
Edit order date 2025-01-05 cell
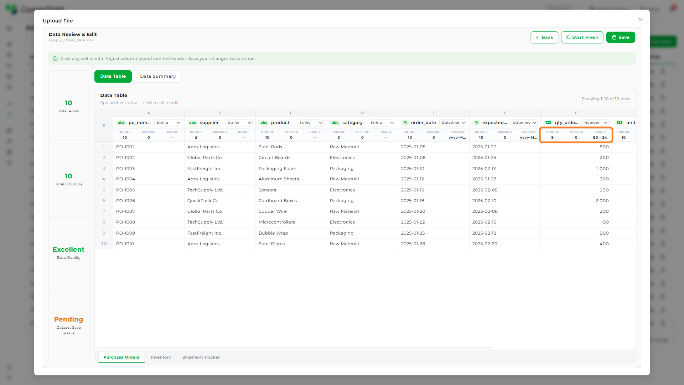[x=434, y=147]
